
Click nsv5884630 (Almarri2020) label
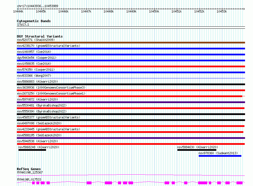point(198,147)
